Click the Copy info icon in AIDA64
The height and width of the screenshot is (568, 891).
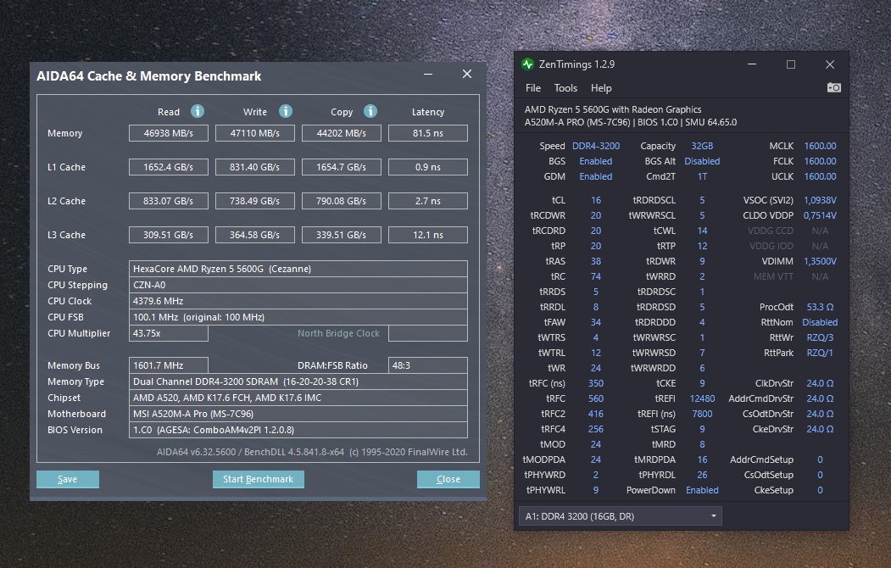370,111
